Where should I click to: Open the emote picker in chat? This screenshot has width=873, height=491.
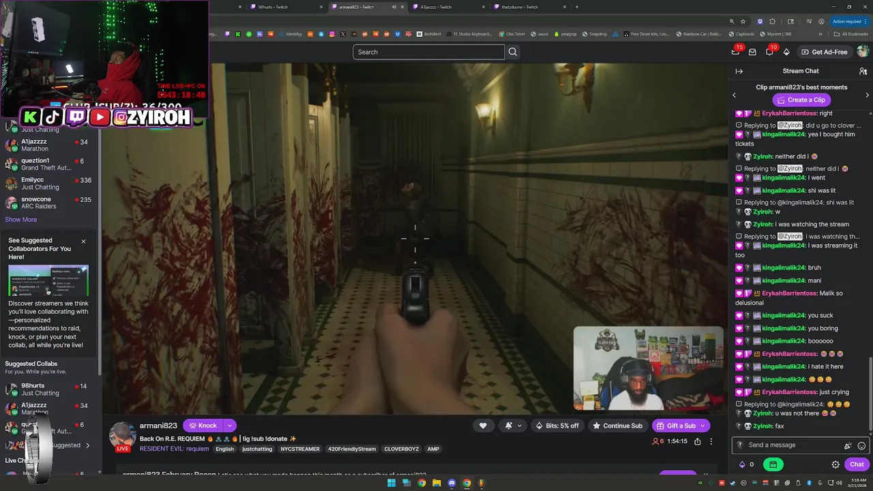point(861,445)
